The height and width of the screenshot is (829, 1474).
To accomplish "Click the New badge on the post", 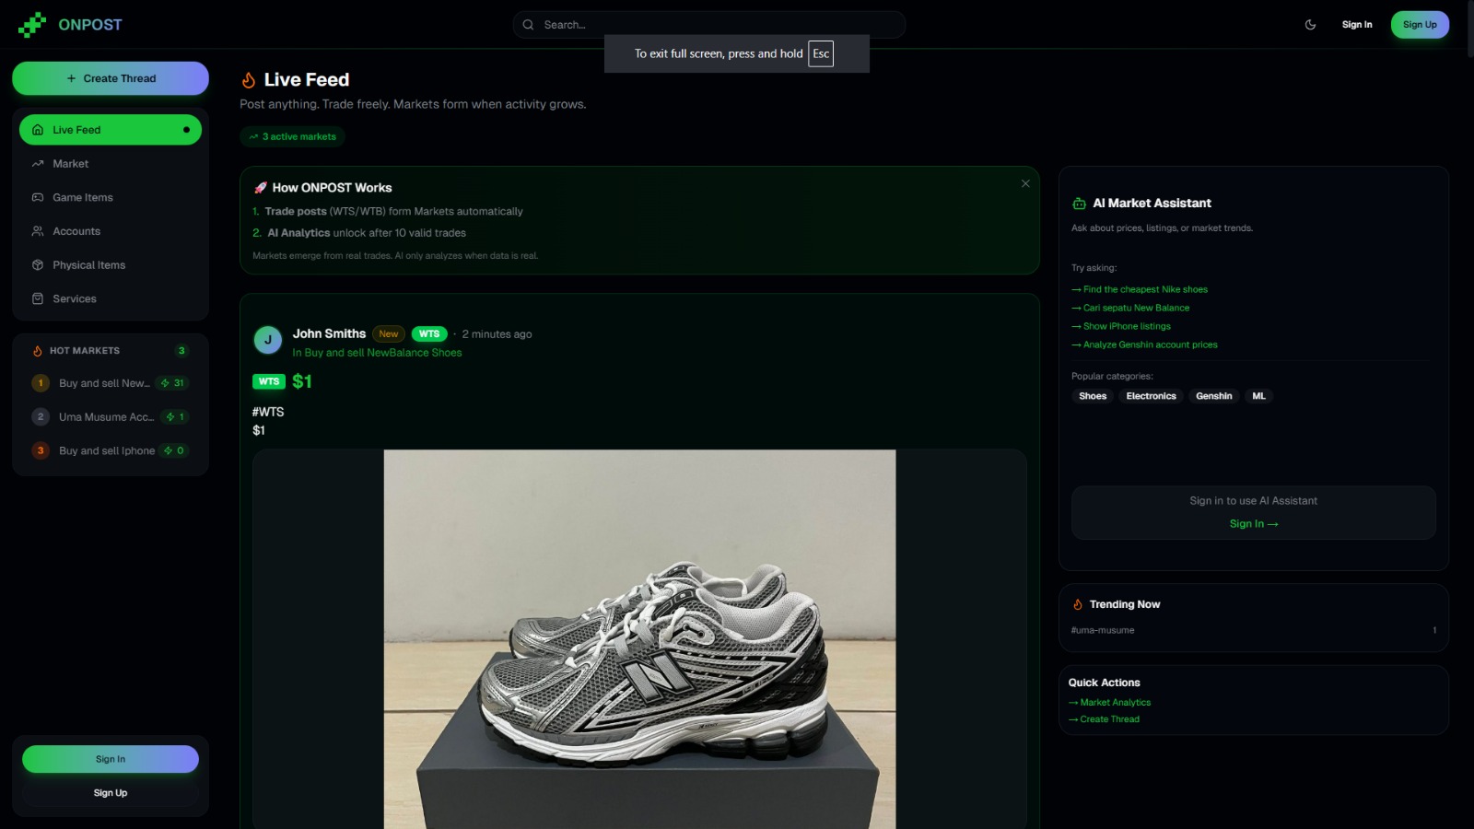I will click(389, 334).
